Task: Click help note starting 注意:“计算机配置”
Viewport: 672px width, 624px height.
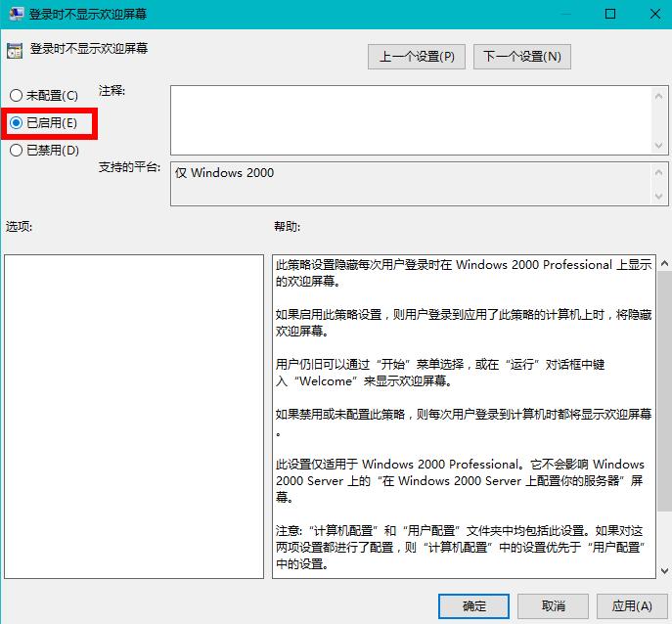Action: [461, 547]
